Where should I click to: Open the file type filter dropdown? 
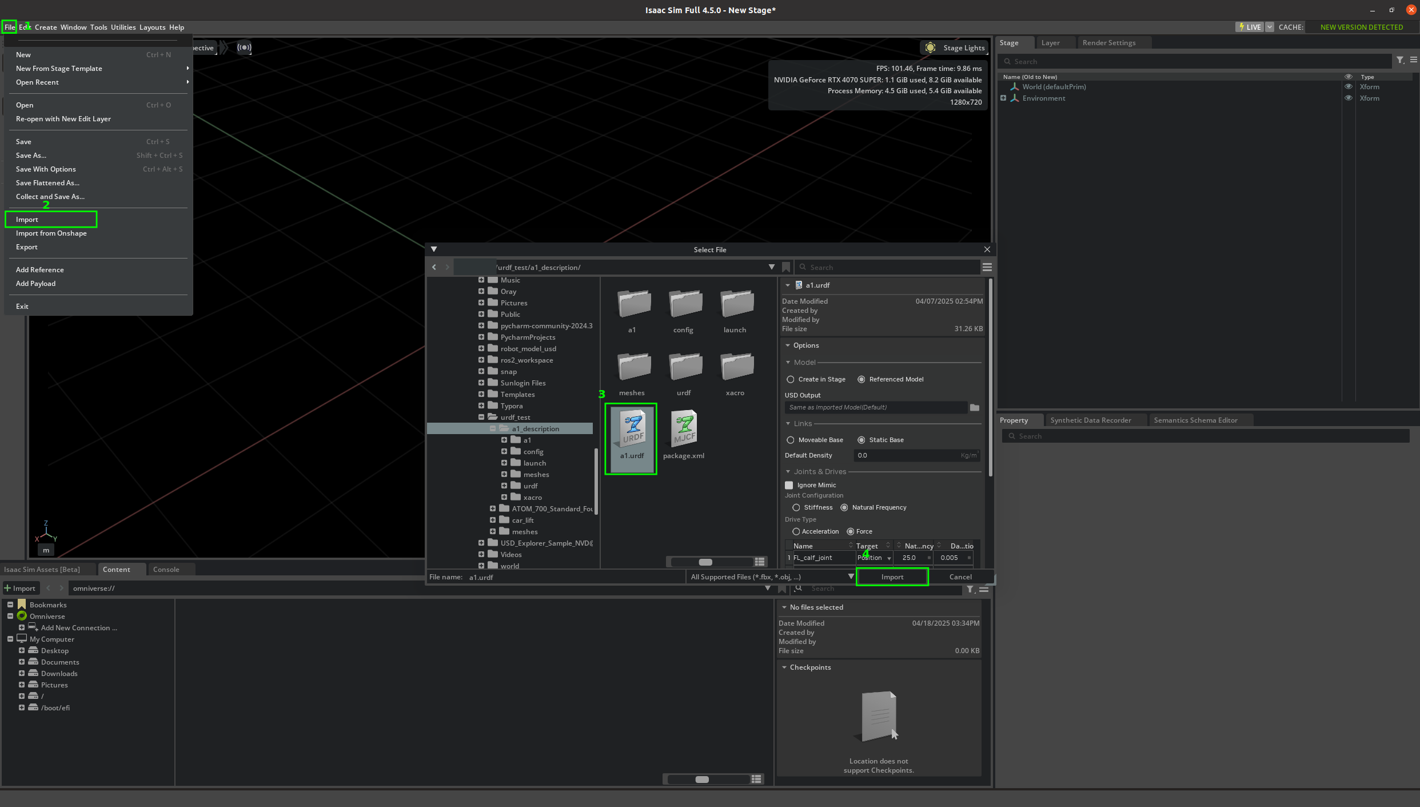click(x=851, y=577)
